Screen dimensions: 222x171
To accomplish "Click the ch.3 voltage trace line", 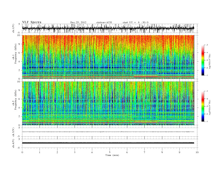I will [108, 132].
